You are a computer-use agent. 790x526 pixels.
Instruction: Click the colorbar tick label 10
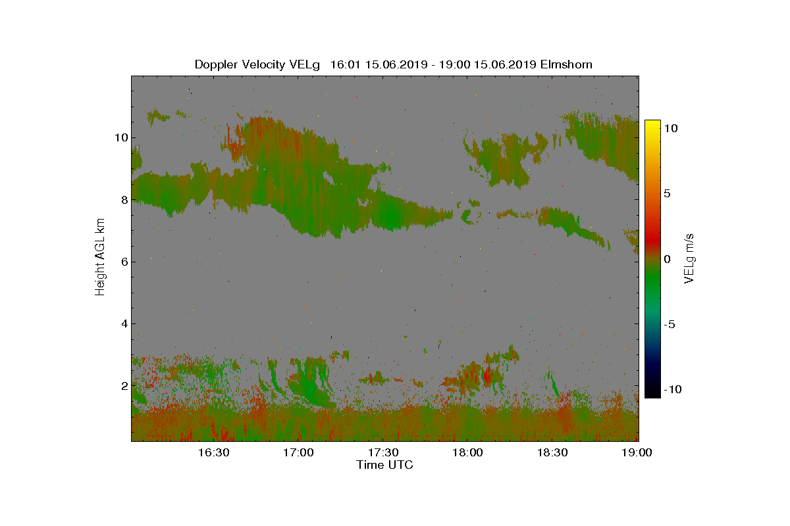pyautogui.click(x=670, y=129)
